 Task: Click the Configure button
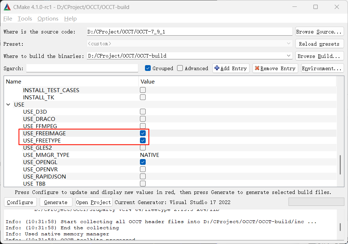point(20,202)
